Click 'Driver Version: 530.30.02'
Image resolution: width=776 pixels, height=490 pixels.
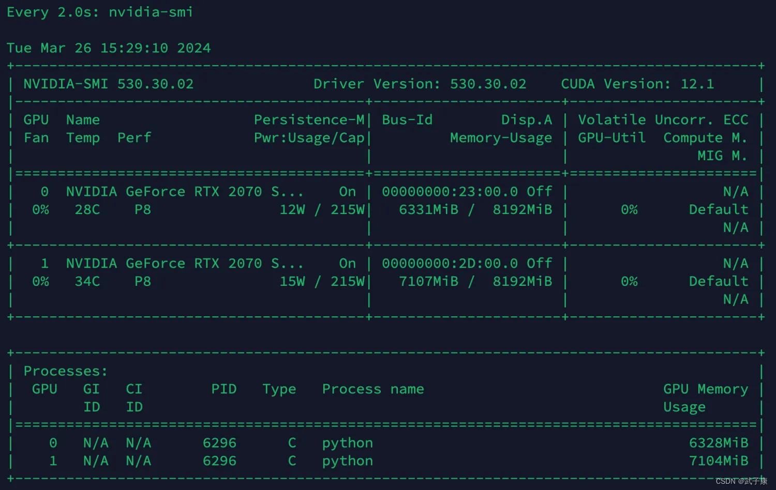point(420,84)
